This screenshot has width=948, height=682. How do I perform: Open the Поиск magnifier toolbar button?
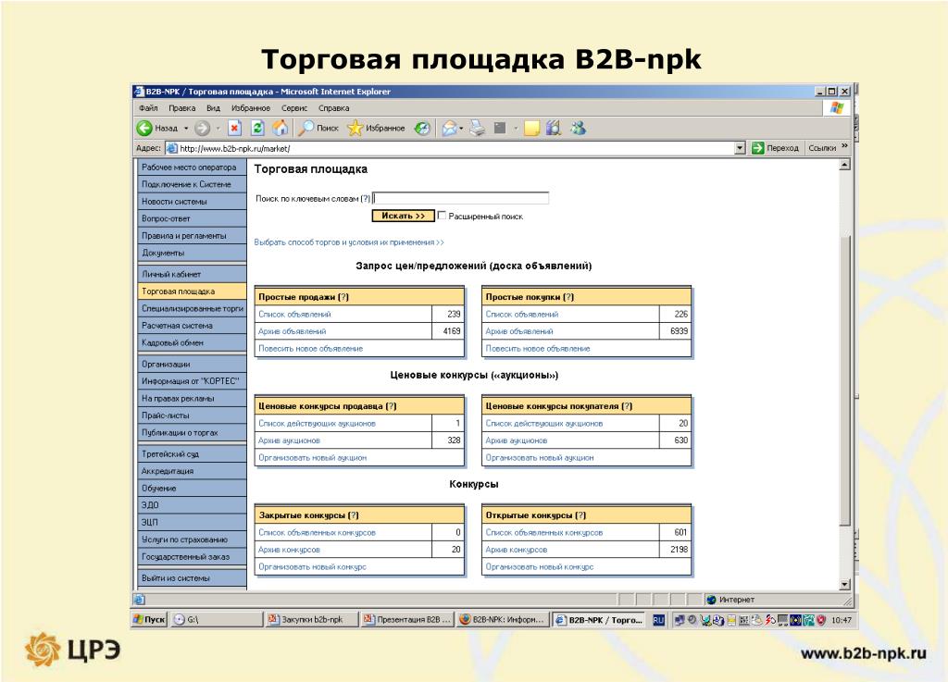point(319,128)
